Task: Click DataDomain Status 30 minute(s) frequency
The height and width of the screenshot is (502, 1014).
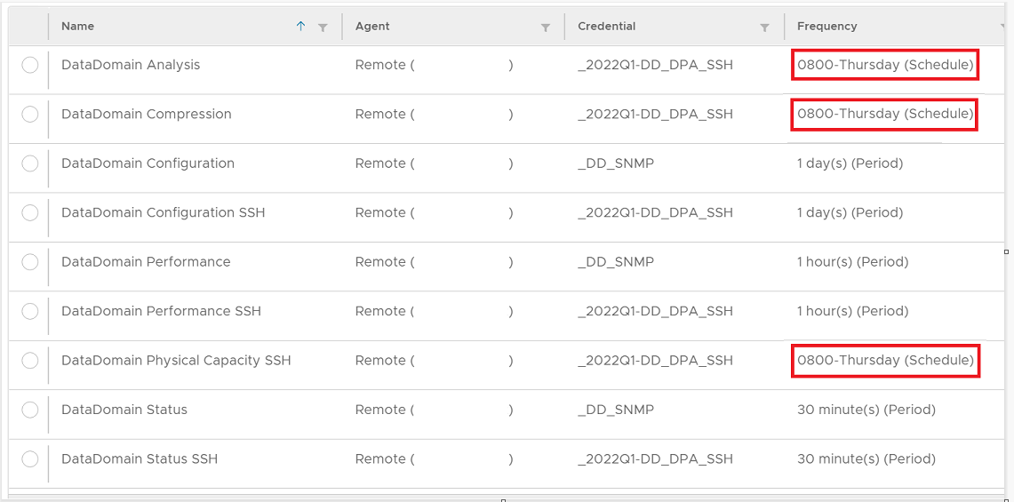Action: tap(866, 410)
